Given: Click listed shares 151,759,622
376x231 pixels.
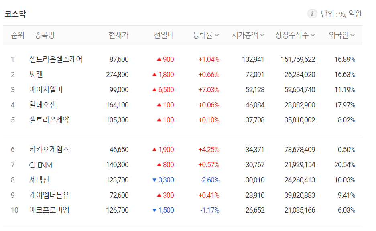Looking at the screenshot, I should click(298, 59).
